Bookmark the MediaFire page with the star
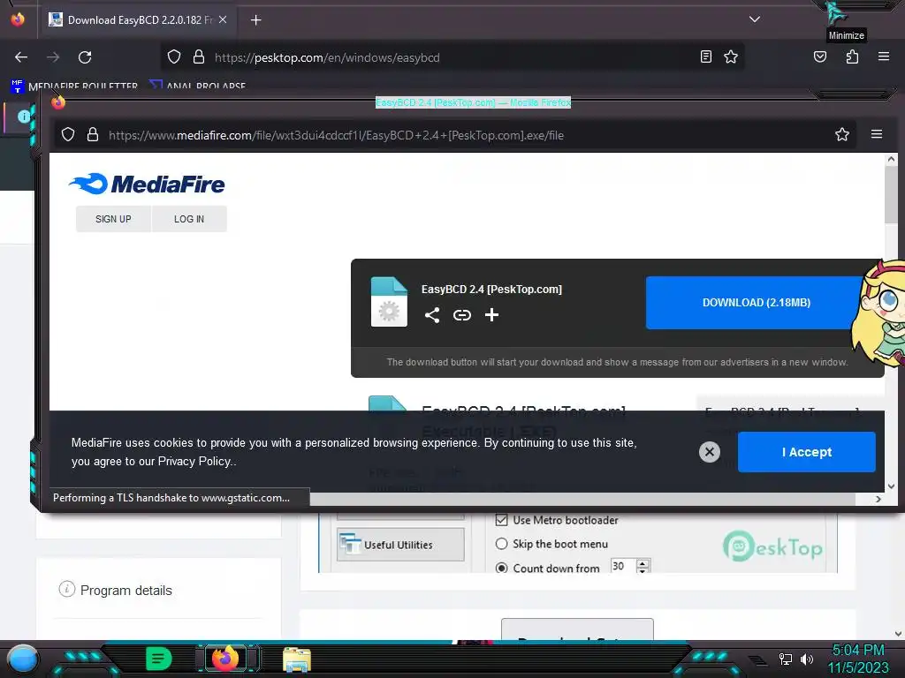 pyautogui.click(x=841, y=135)
